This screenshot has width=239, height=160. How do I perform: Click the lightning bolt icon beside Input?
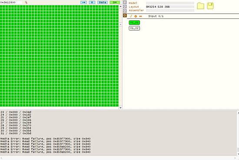pos(131,16)
